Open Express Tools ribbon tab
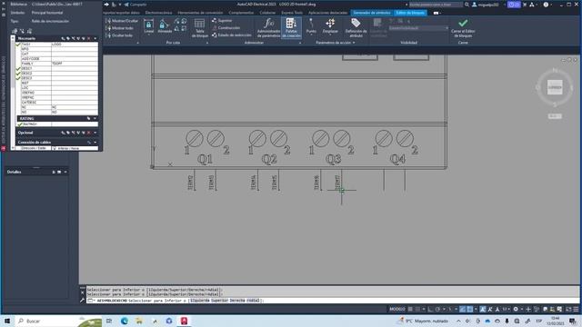Viewport: 582px width, 327px height. pos(292,13)
